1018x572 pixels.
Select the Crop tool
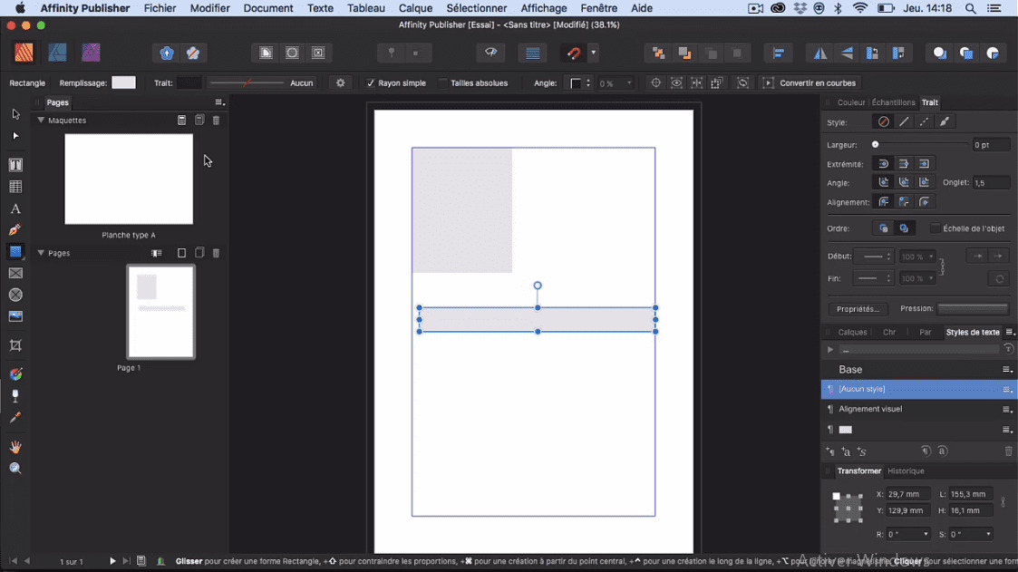pyautogui.click(x=15, y=345)
